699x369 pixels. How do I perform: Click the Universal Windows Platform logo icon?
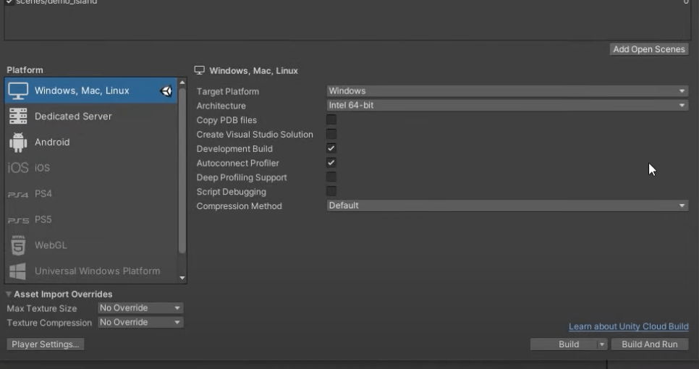click(18, 271)
